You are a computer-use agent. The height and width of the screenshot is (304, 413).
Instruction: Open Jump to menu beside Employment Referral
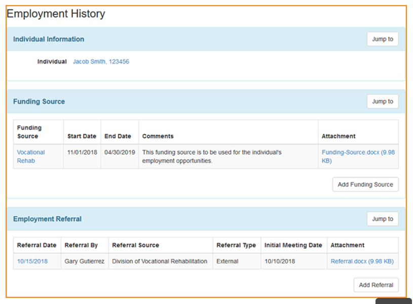(382, 219)
